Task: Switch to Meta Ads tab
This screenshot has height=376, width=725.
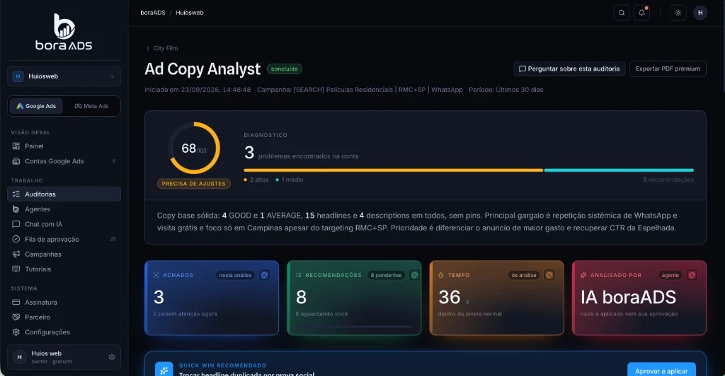Action: coord(91,106)
